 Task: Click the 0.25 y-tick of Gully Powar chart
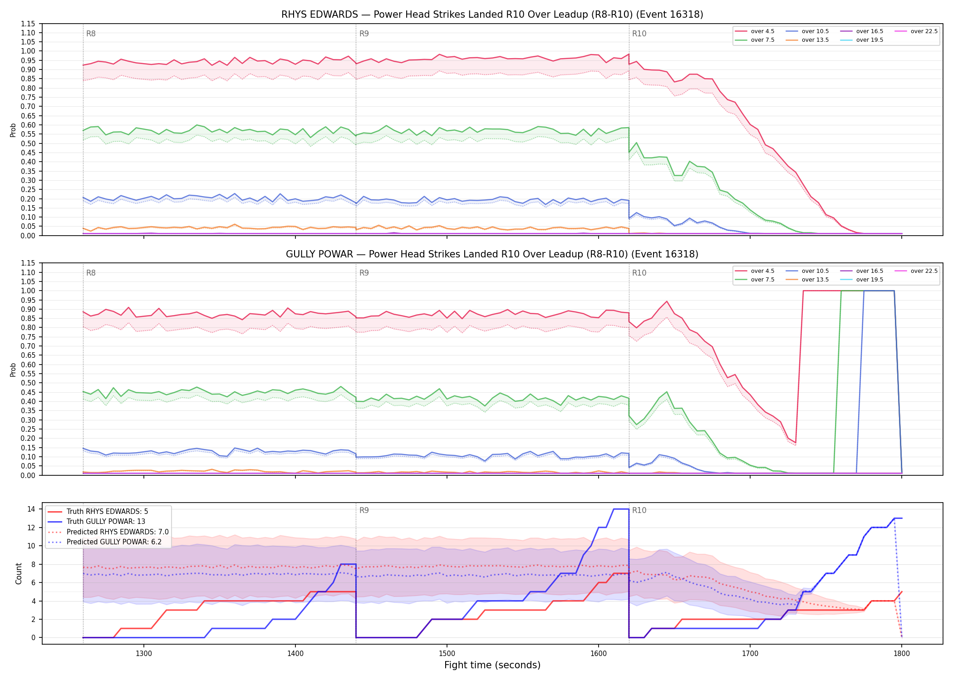coord(28,429)
